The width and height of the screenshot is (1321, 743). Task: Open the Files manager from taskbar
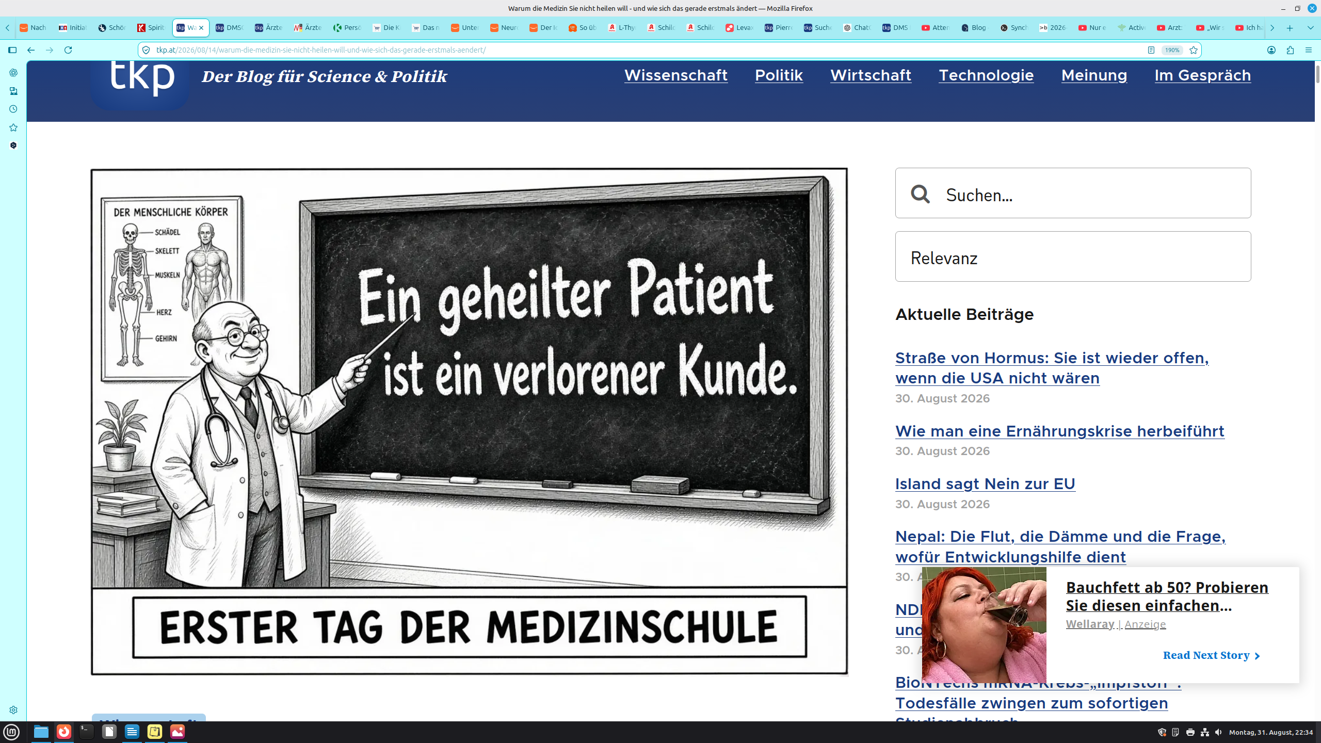41,732
